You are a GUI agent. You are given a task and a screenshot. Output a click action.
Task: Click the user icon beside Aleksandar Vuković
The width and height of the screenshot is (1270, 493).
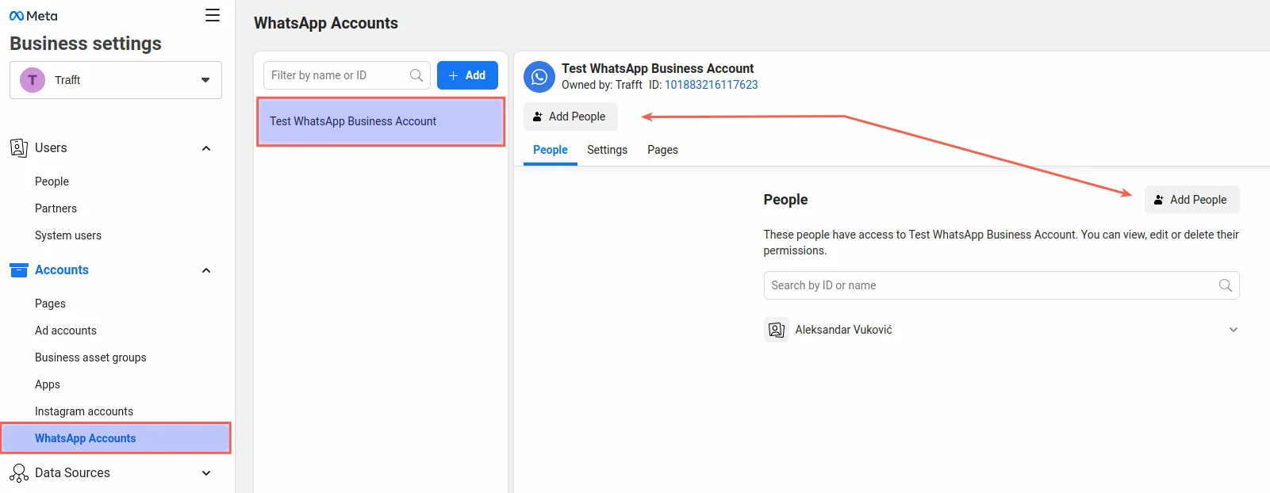[777, 330]
